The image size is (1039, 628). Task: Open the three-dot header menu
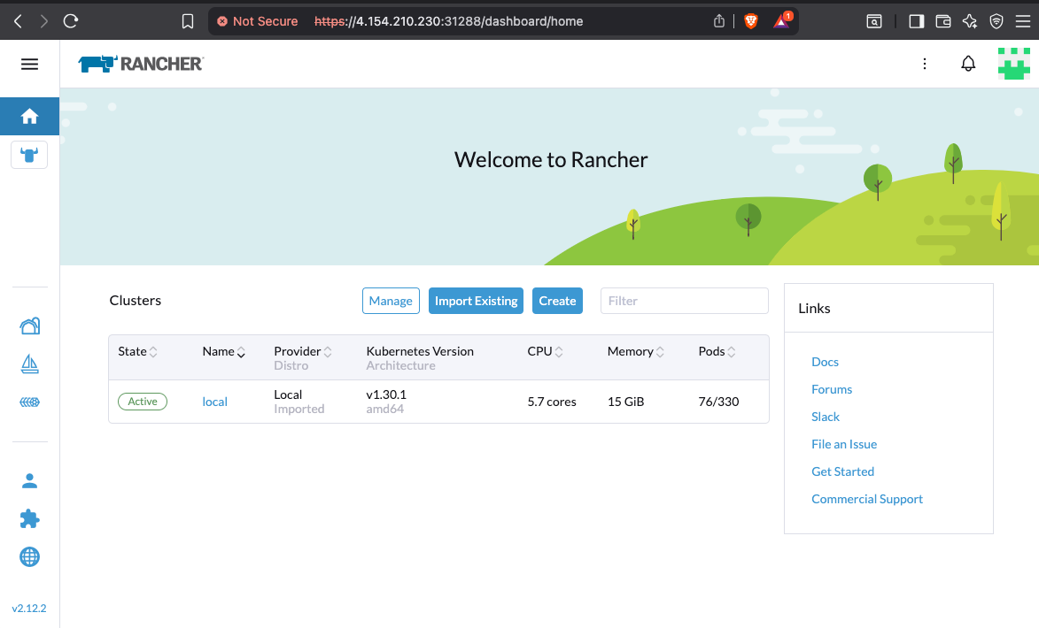tap(925, 63)
